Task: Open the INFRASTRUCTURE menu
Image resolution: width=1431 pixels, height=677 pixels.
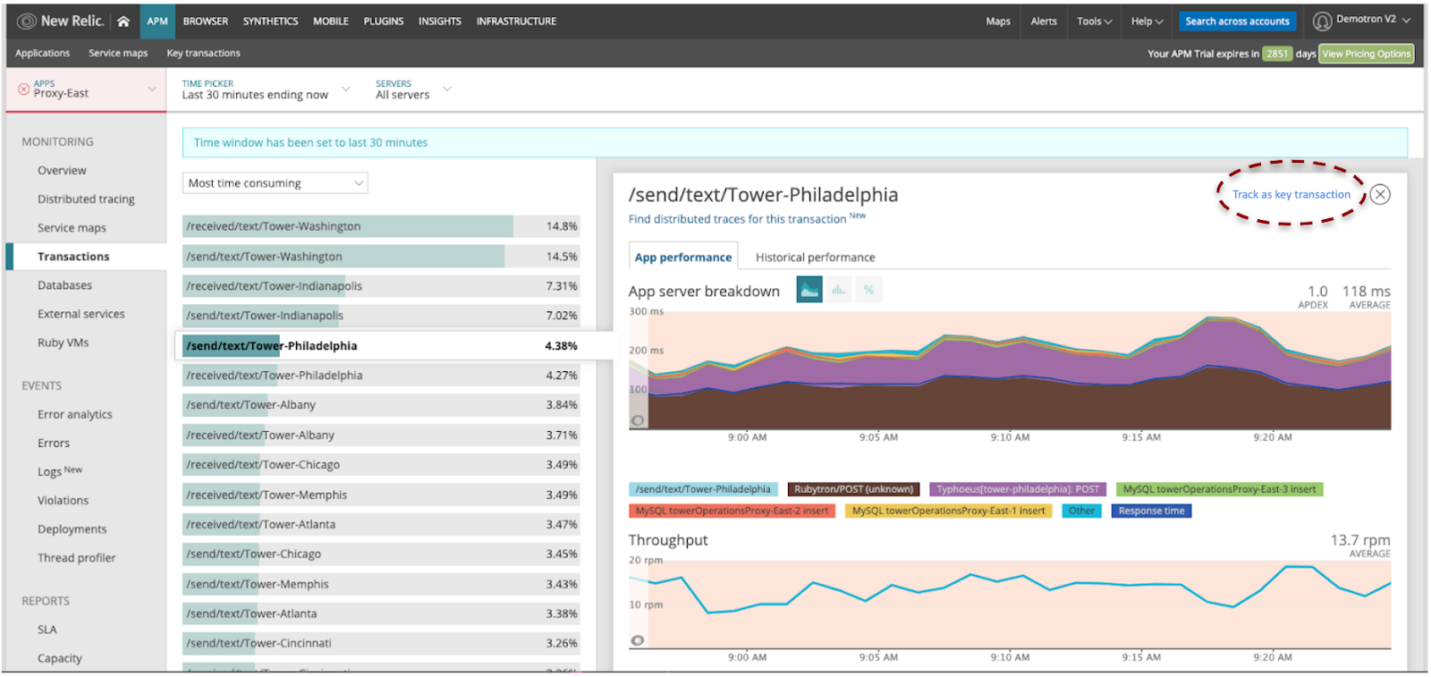Action: click(x=516, y=21)
